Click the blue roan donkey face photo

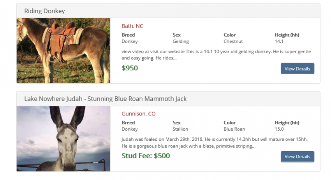63,139
